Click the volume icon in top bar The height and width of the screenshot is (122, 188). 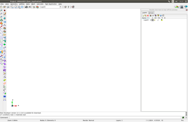176,2
